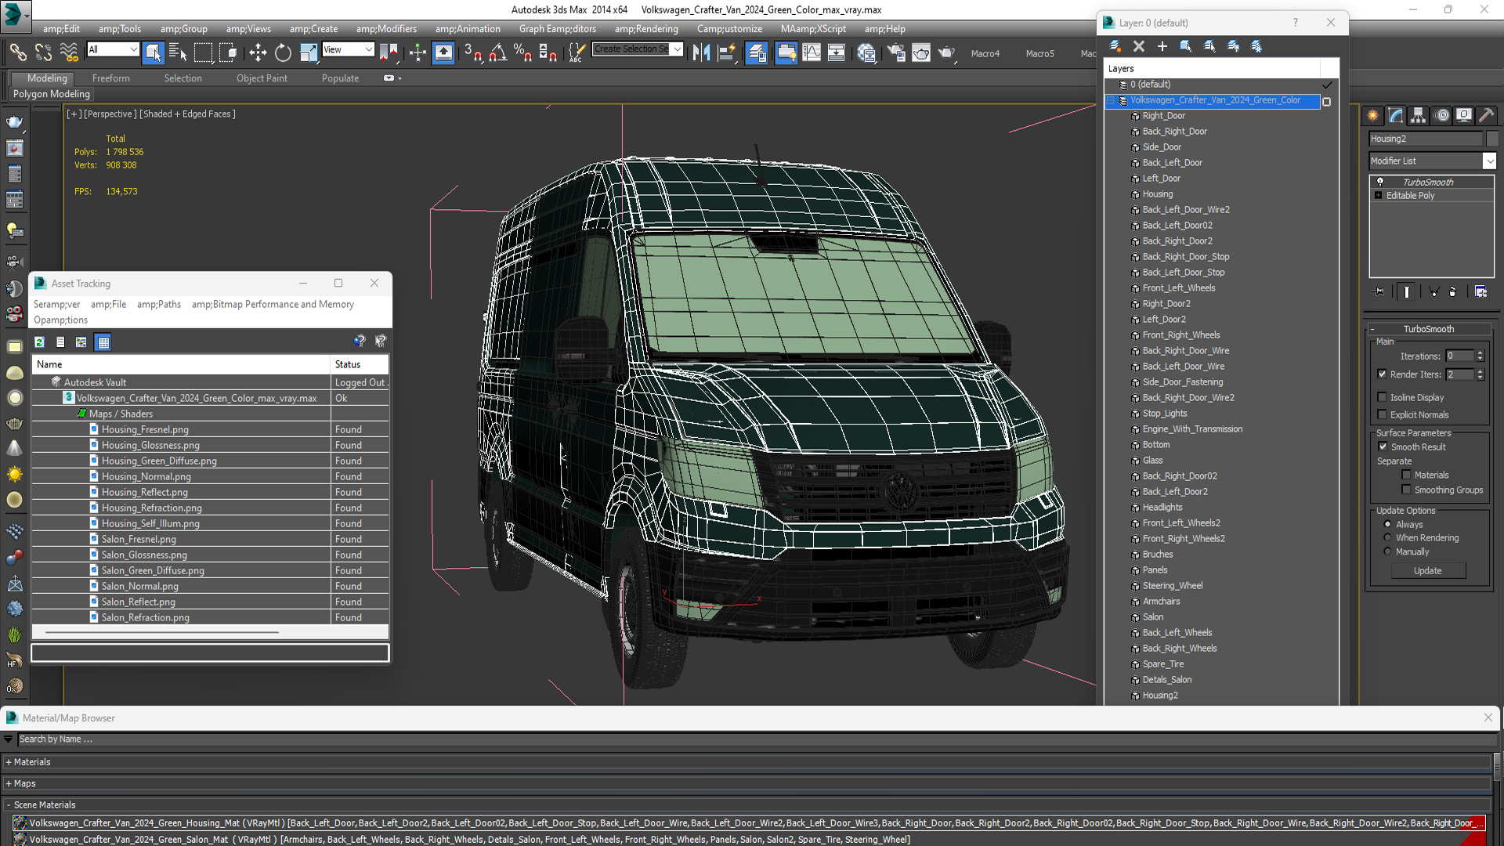Click into Search by Name field

[757, 739]
